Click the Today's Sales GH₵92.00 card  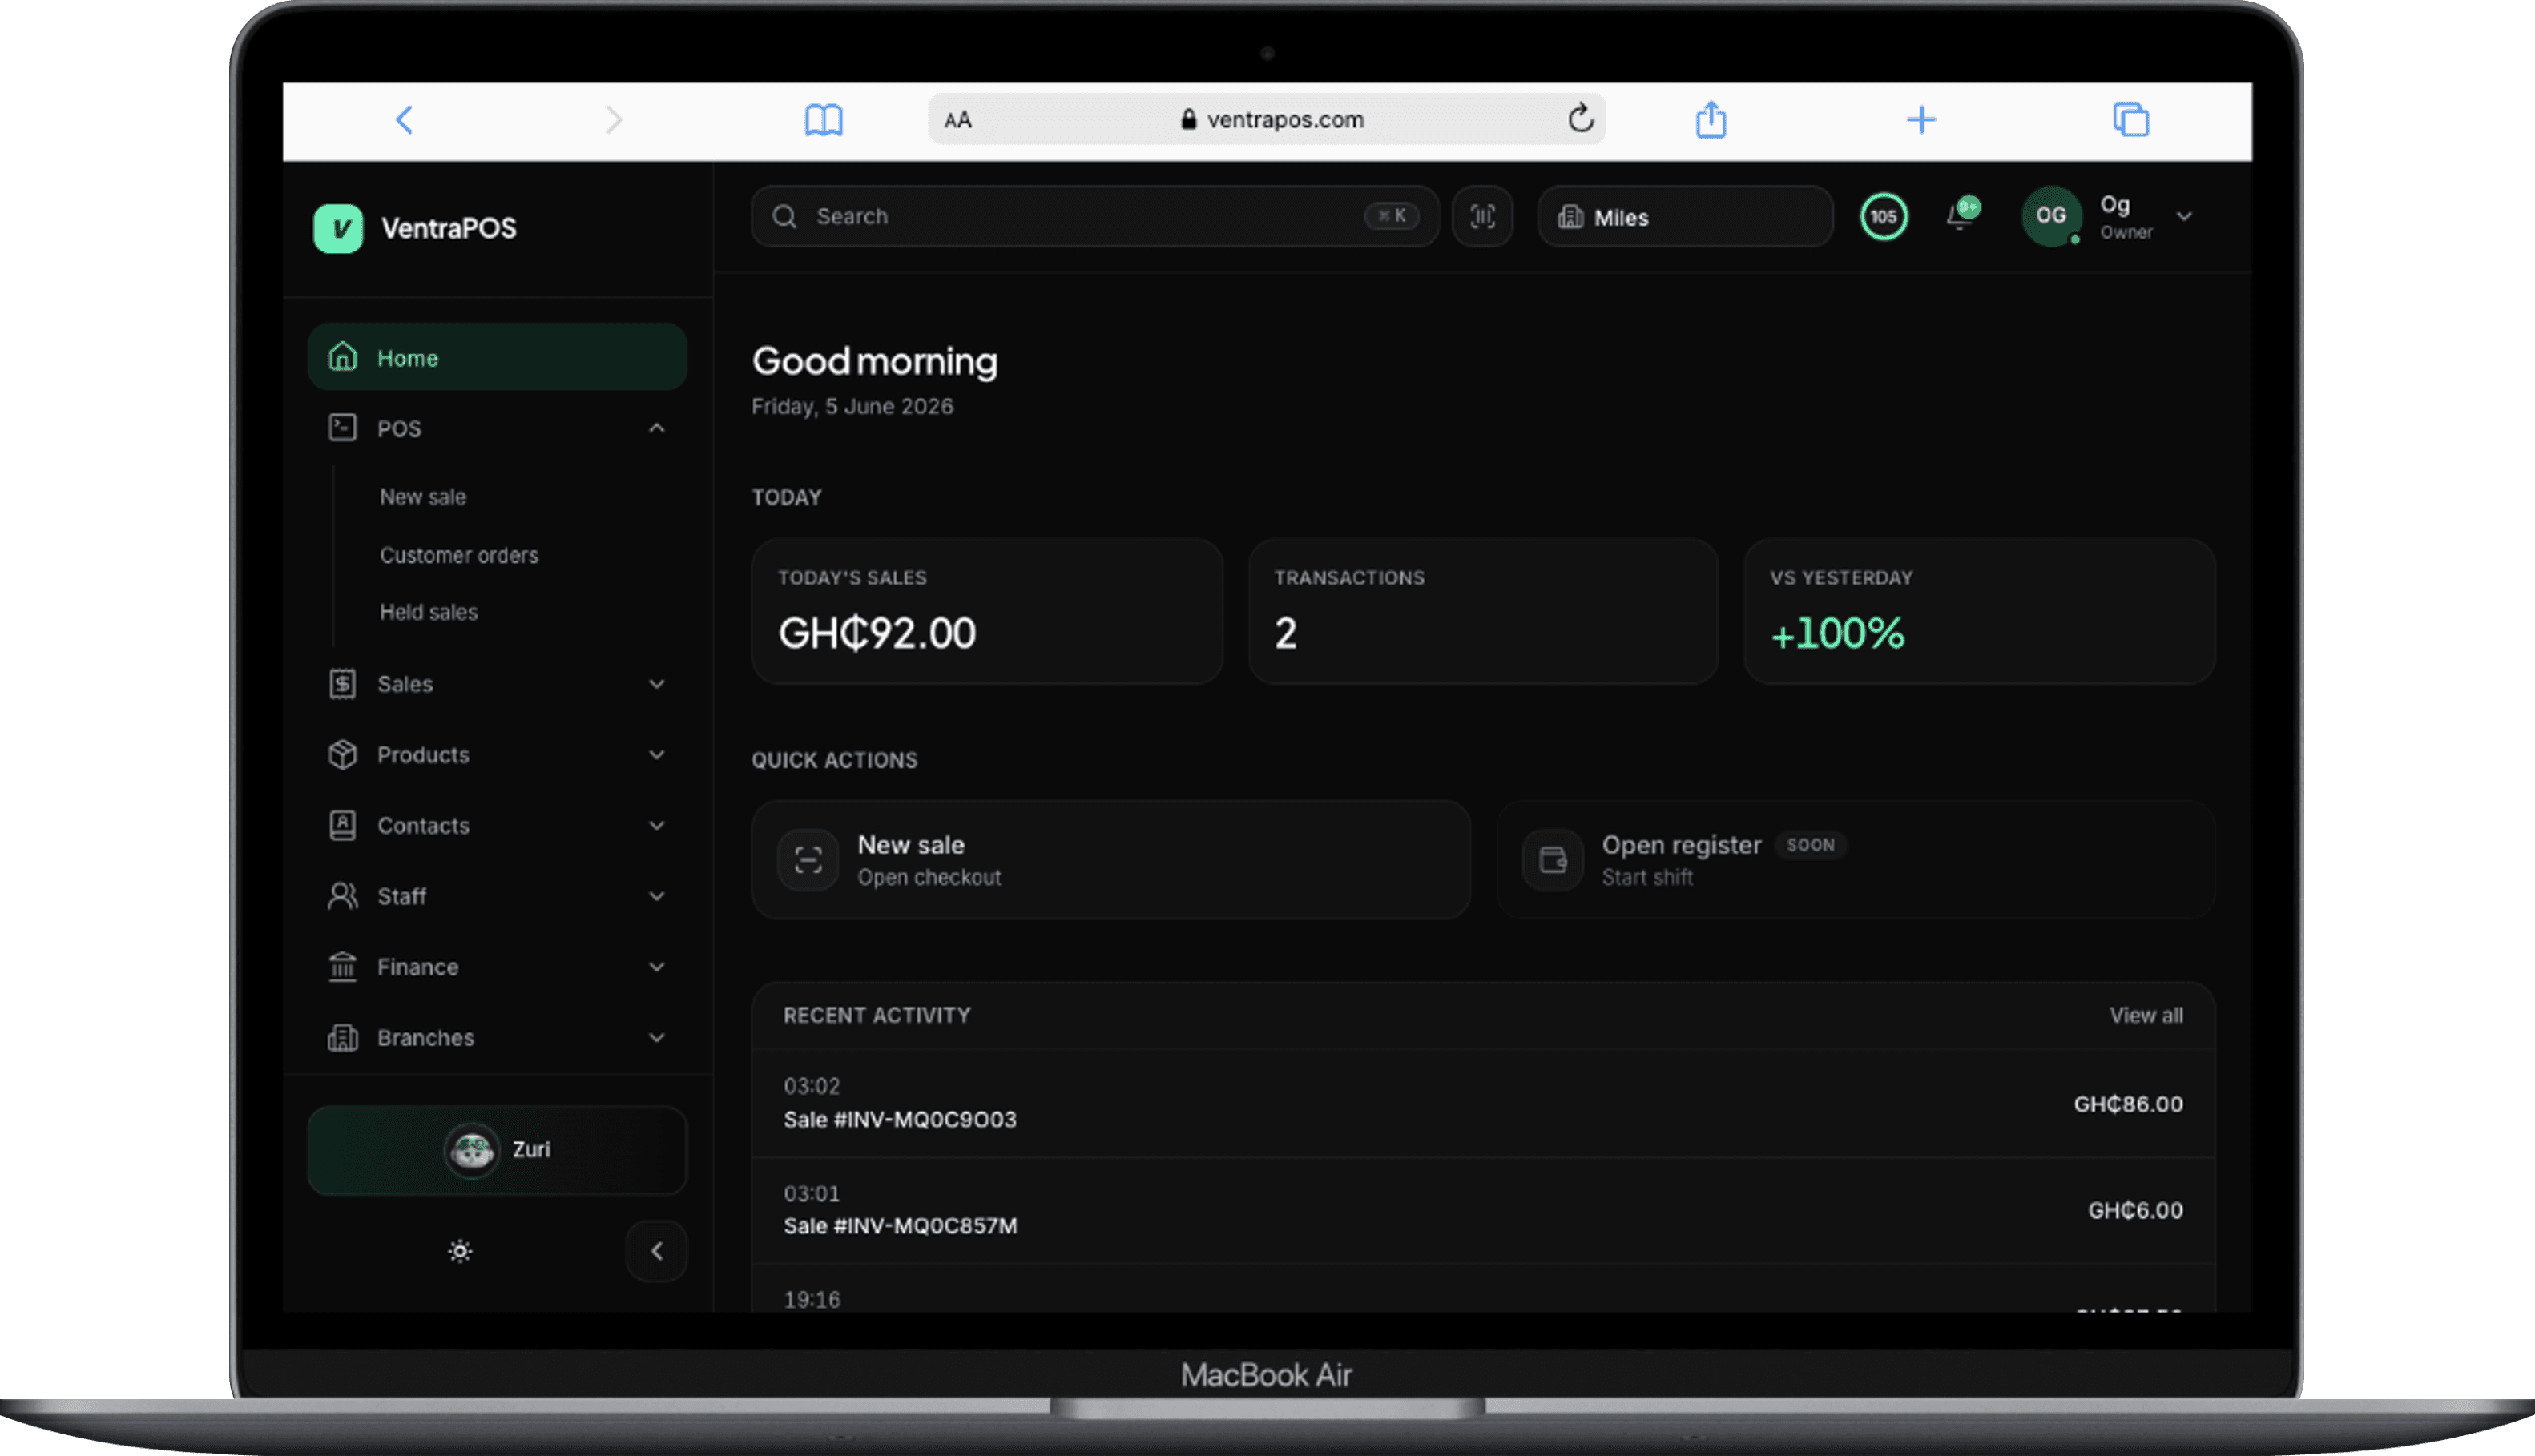click(x=986, y=611)
